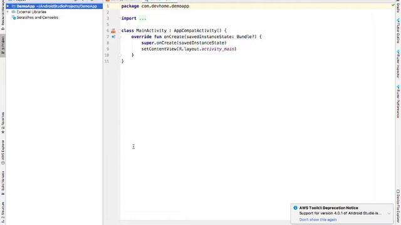
Task: Click 'AppCompatActivity()' in class declaration
Action: [x=198, y=31]
